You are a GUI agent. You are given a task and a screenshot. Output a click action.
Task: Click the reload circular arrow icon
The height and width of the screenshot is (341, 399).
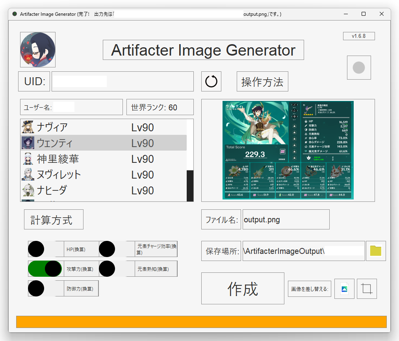[x=211, y=82]
